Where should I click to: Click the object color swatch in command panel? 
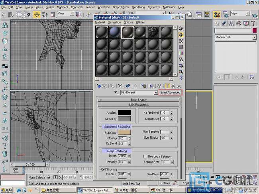click(254, 31)
